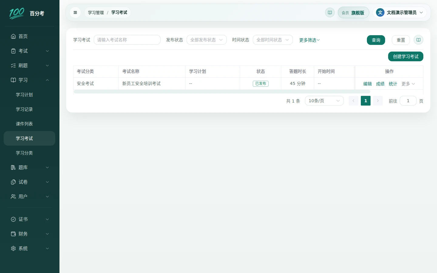
Task: Click the 首页 home icon
Action: (13, 36)
